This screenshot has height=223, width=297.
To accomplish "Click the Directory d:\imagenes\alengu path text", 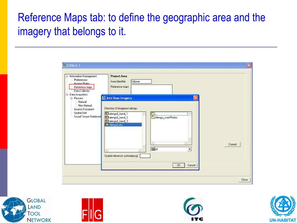I will 121,108.
